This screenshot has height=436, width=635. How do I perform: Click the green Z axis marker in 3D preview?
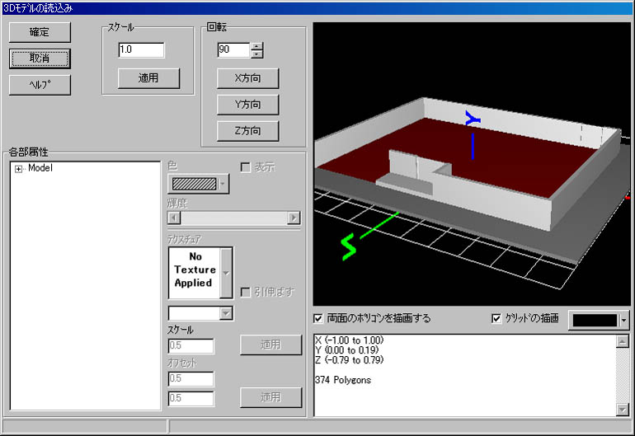(x=348, y=246)
